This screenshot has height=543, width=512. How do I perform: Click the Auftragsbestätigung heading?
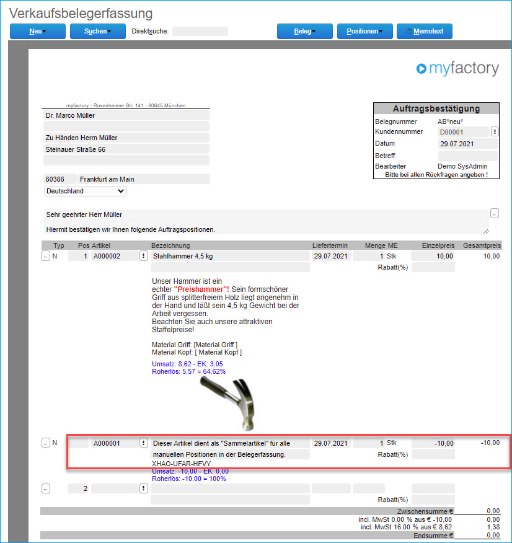pyautogui.click(x=436, y=108)
